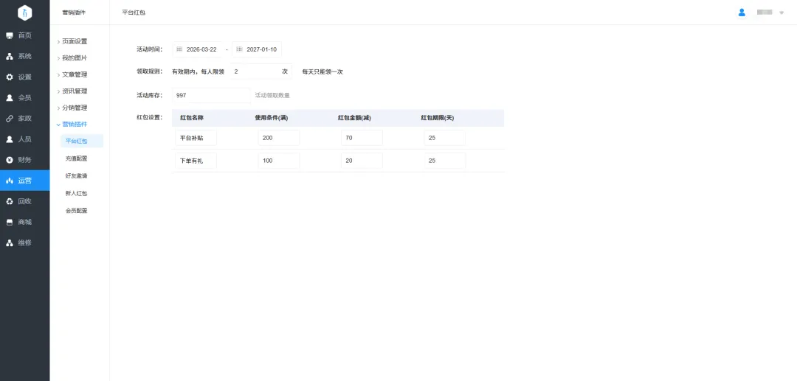The width and height of the screenshot is (797, 381).
Task: Open the 充值配置 submenu item
Action: pos(76,158)
